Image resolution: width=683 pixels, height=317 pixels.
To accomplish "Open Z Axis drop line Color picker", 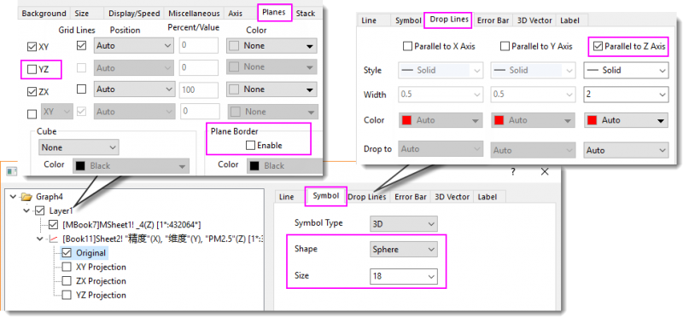I will (x=626, y=120).
